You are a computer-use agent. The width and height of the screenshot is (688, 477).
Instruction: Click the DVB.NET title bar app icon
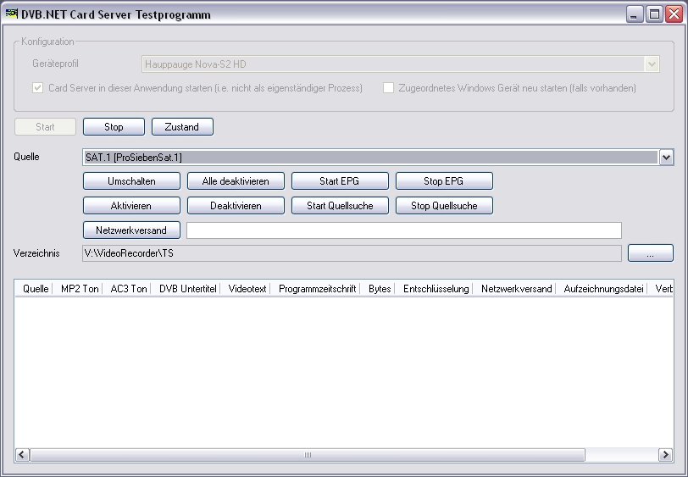click(x=12, y=14)
